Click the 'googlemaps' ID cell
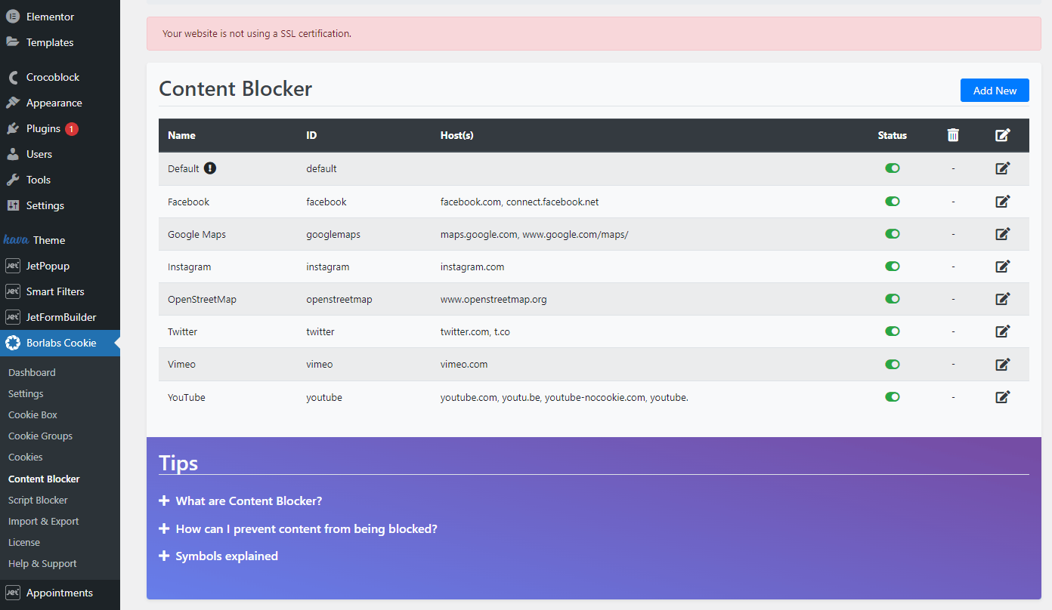Viewport: 1052px width, 610px height. coord(333,234)
